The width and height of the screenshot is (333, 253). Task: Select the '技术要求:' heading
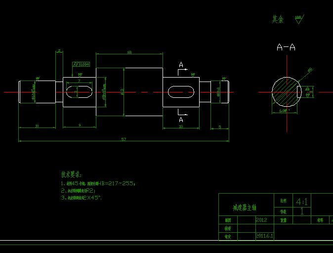71,174
